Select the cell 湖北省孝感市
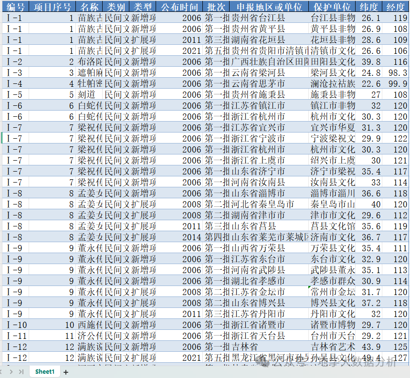The width and height of the screenshot is (410, 378). click(269, 281)
